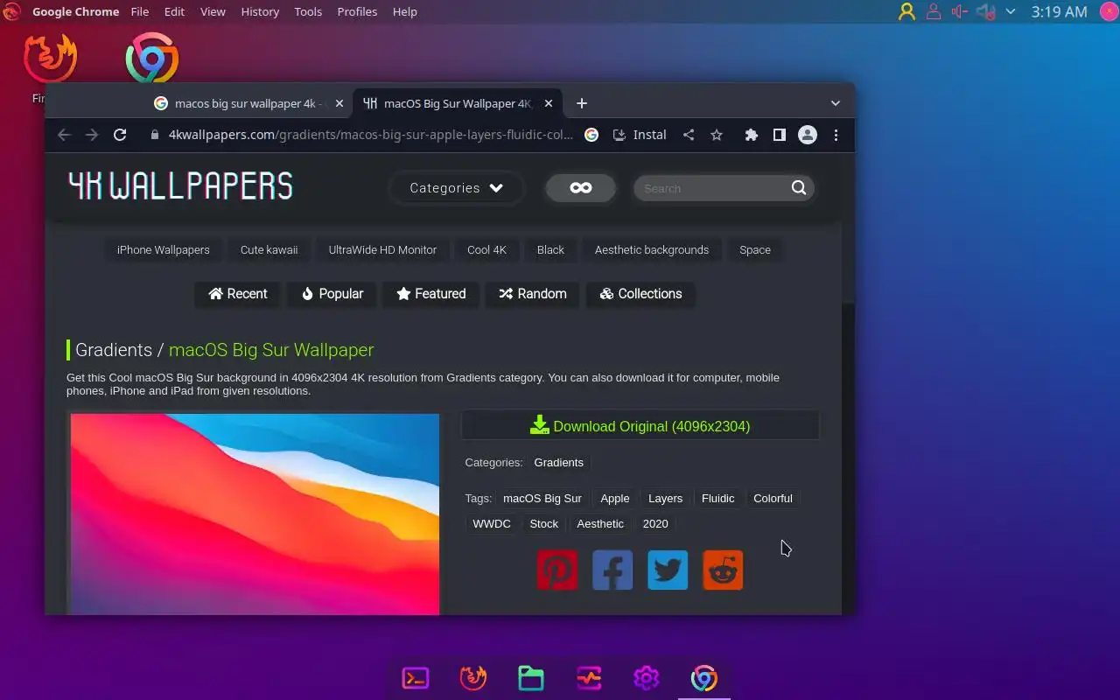The image size is (1120, 700).
Task: Share wallpaper on Reddit
Action: 723,570
